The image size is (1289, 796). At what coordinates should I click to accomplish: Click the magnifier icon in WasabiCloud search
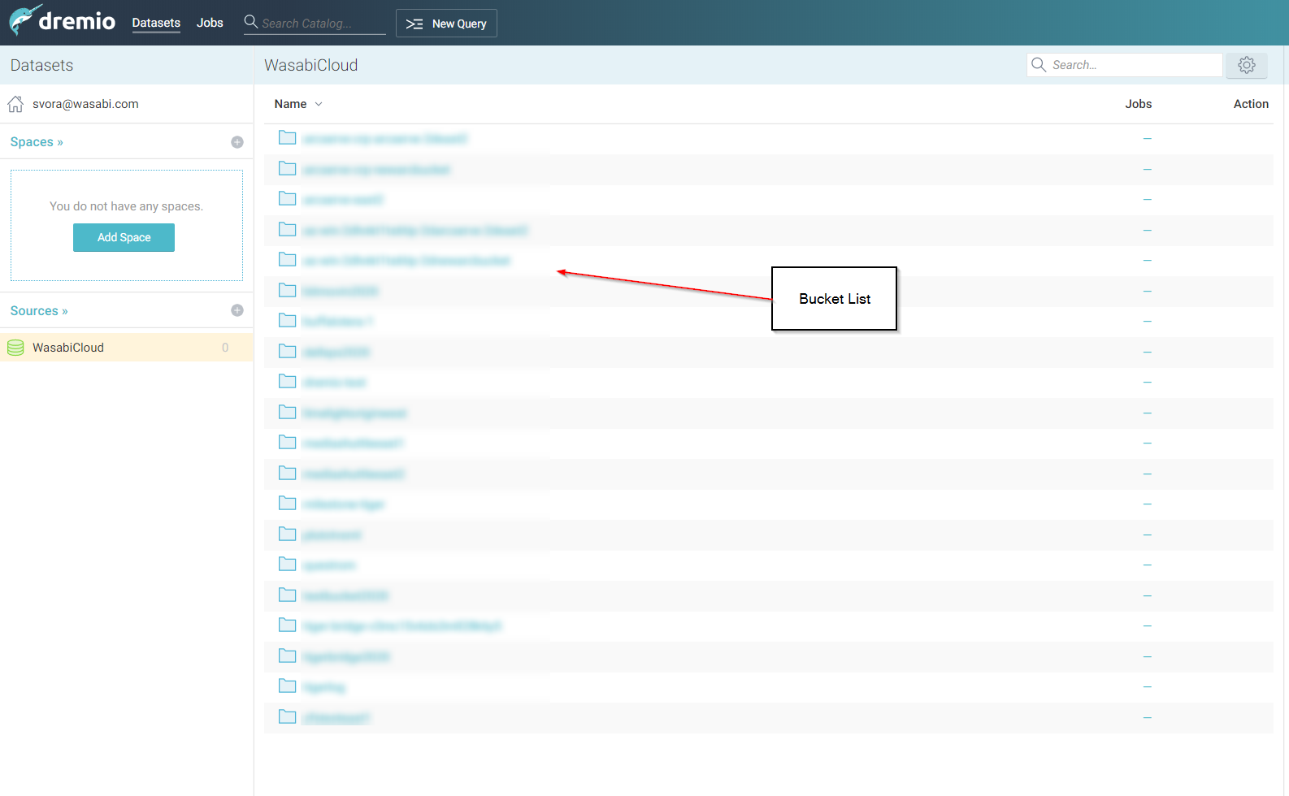pyautogui.click(x=1039, y=64)
